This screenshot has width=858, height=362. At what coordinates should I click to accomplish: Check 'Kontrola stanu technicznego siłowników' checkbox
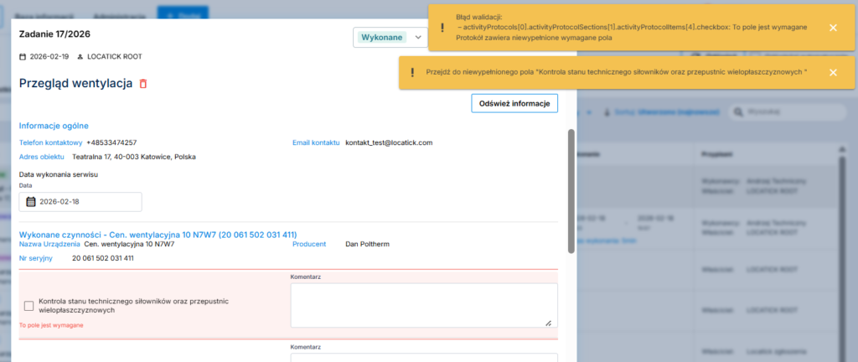(29, 306)
